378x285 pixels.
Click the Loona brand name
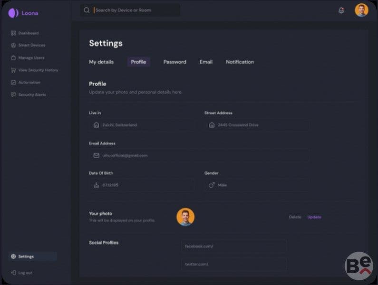tap(30, 13)
